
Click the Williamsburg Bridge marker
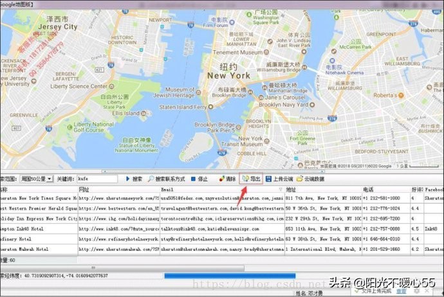click(x=304, y=67)
